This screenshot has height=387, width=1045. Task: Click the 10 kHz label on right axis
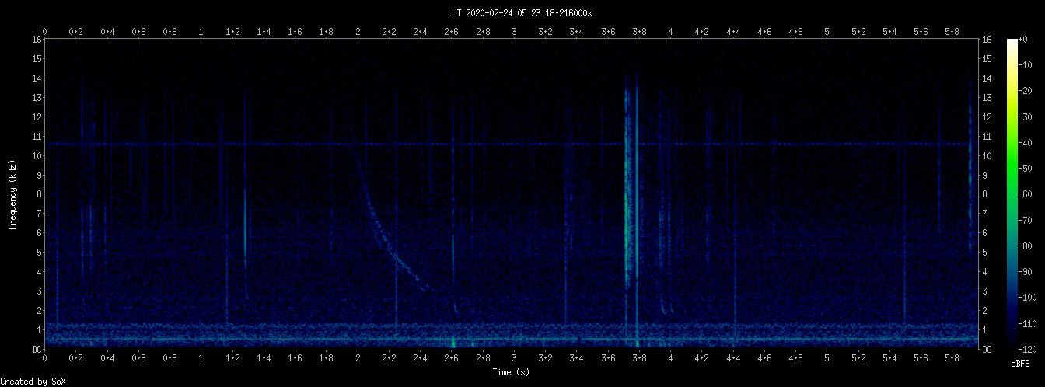987,155
